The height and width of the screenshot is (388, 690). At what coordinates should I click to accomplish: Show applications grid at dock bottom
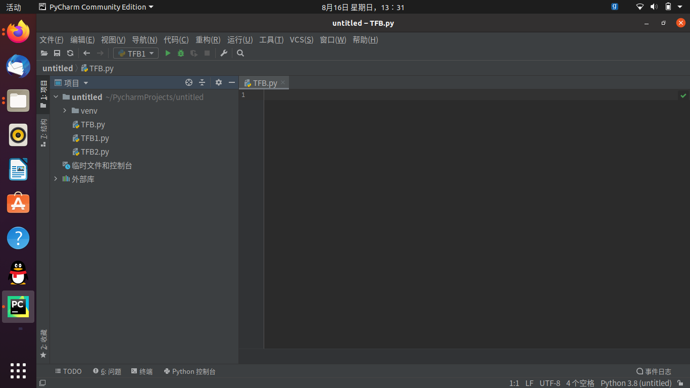coord(18,370)
